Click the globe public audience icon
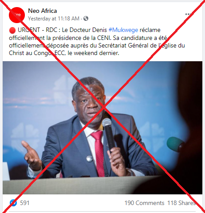Screen dimensions: 205x213 [86, 19]
